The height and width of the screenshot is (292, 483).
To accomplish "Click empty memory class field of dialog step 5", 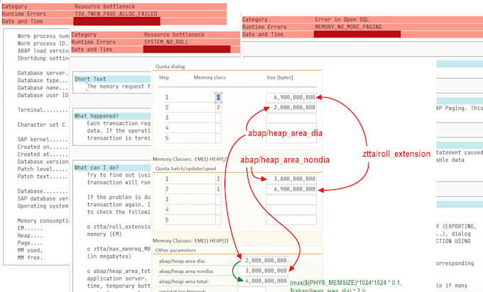I will 218,138.
